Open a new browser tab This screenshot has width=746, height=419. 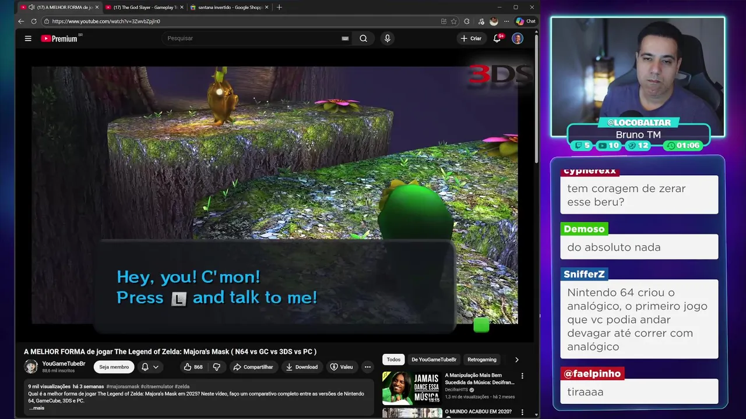(279, 8)
